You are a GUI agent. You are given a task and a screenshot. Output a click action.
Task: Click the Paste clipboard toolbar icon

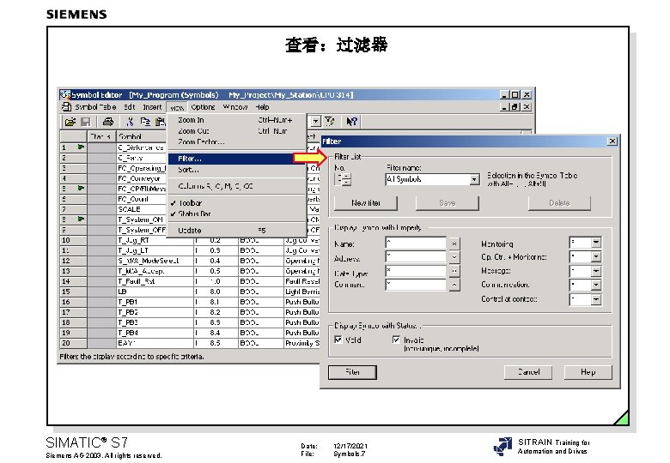161,122
